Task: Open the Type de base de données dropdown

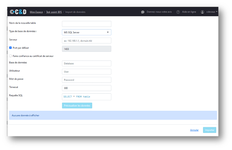Action: tap(86, 32)
